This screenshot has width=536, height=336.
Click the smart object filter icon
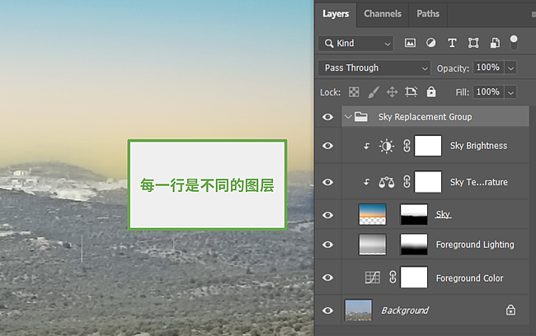(494, 43)
